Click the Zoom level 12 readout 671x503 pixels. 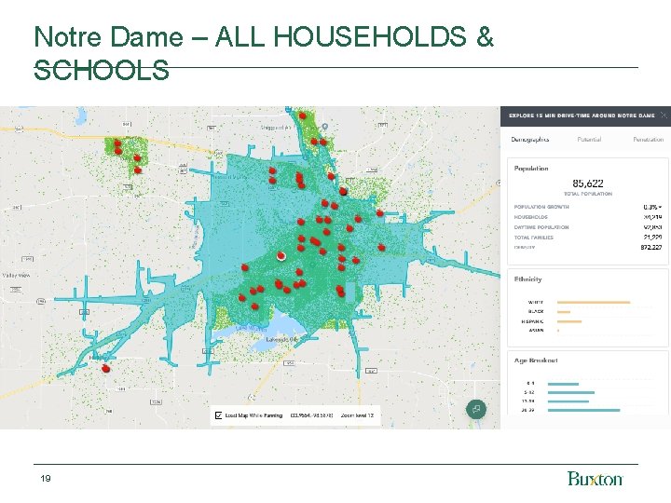(357, 415)
